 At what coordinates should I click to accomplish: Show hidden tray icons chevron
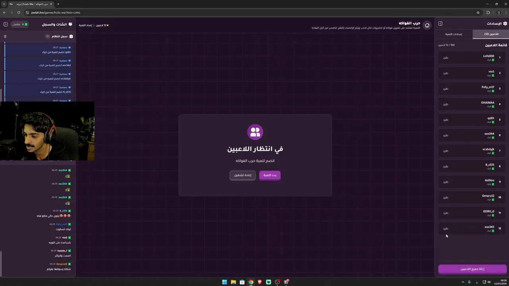pyautogui.click(x=463, y=282)
